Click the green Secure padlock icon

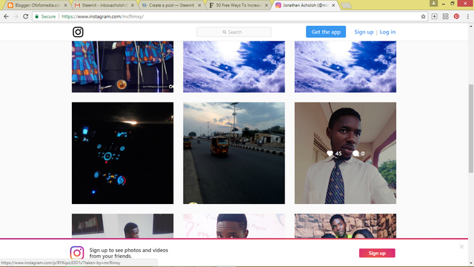click(x=36, y=16)
